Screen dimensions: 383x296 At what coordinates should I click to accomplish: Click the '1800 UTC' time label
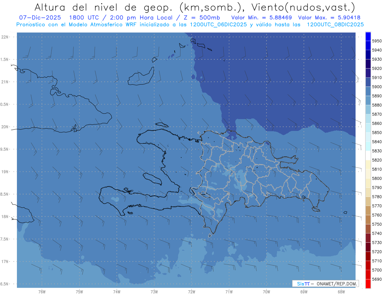[84, 18]
